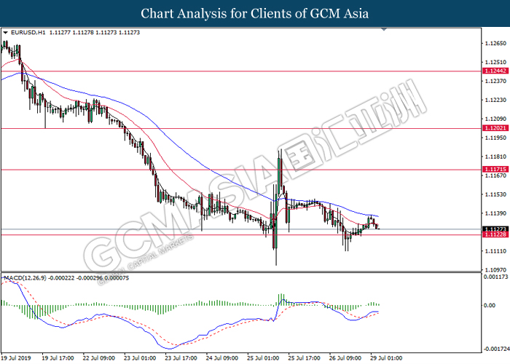
Task: Click the 25 Jul 17:00 time label
Action: coord(304,358)
